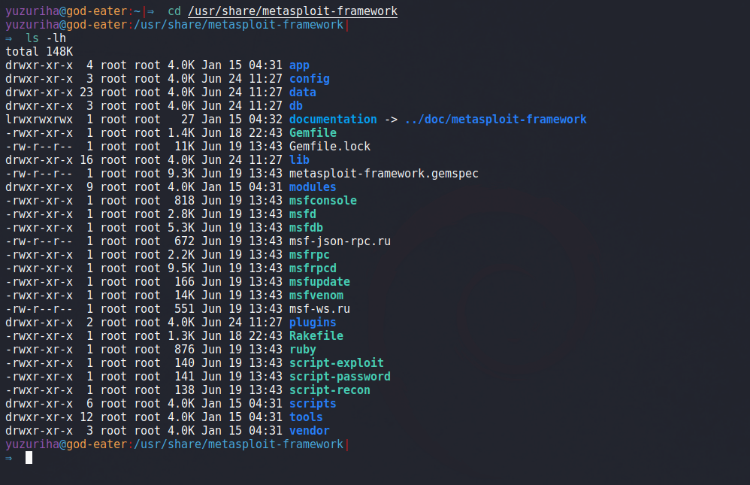Image resolution: width=750 pixels, height=485 pixels.
Task: Click the '818' size of msfconsole
Action: coord(184,201)
